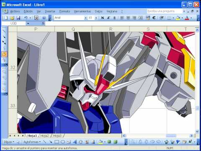This screenshot has width=201, height=151.
Task: Click horizontal scrollbar right arrow
Action: pyautogui.click(x=192, y=135)
